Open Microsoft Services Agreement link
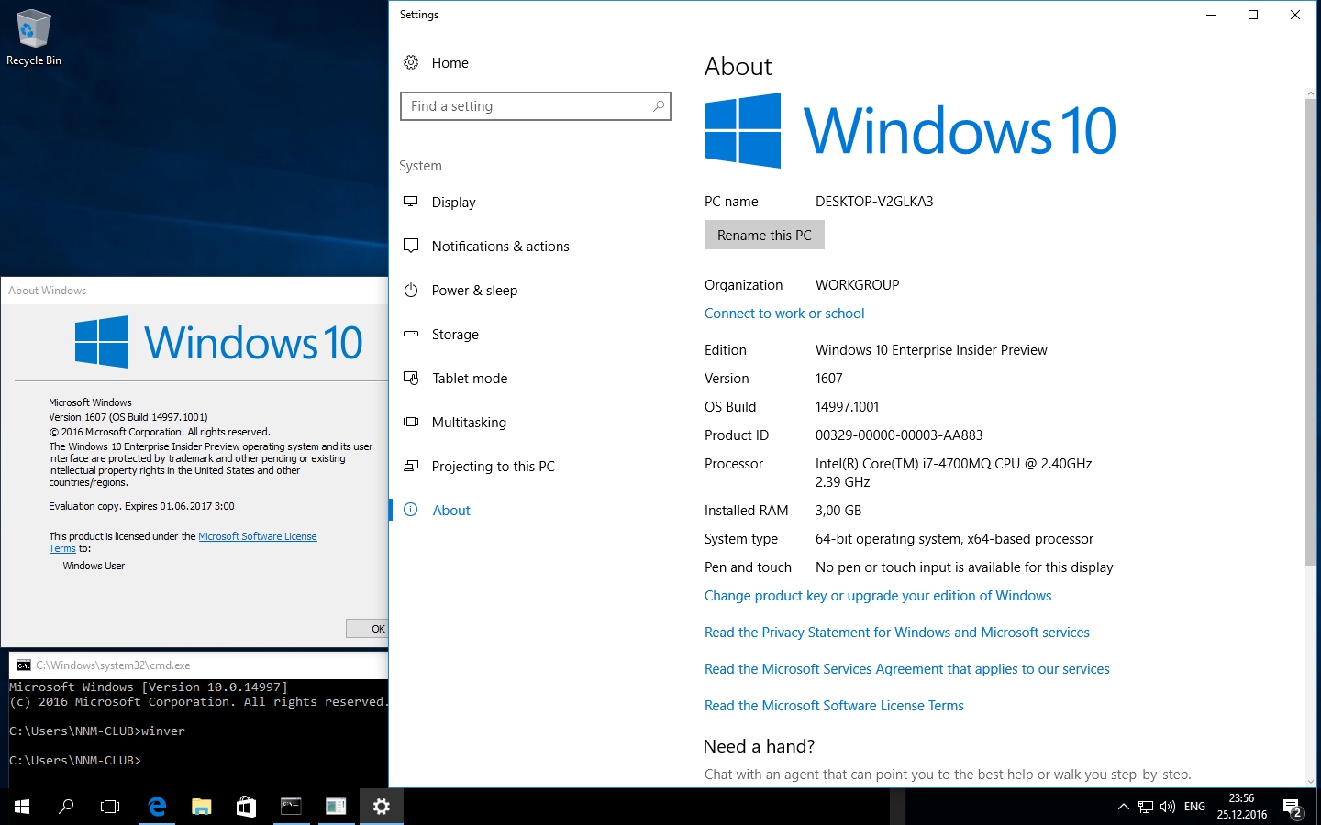 coord(907,669)
